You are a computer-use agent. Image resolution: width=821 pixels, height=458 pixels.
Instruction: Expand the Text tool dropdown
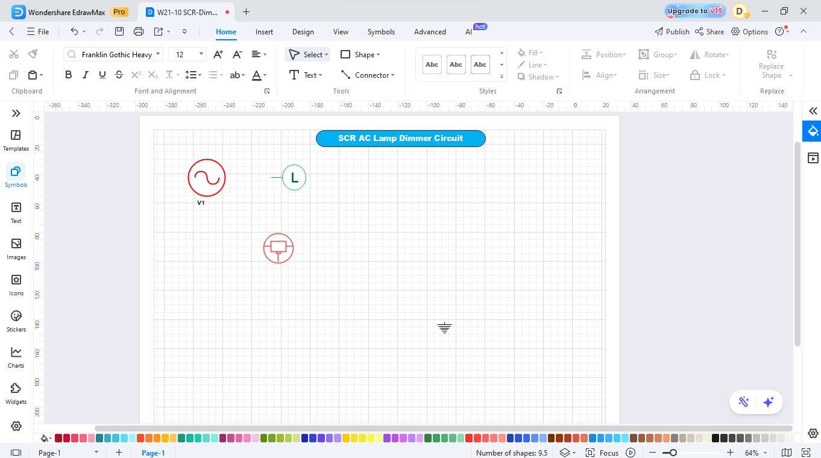pos(321,75)
